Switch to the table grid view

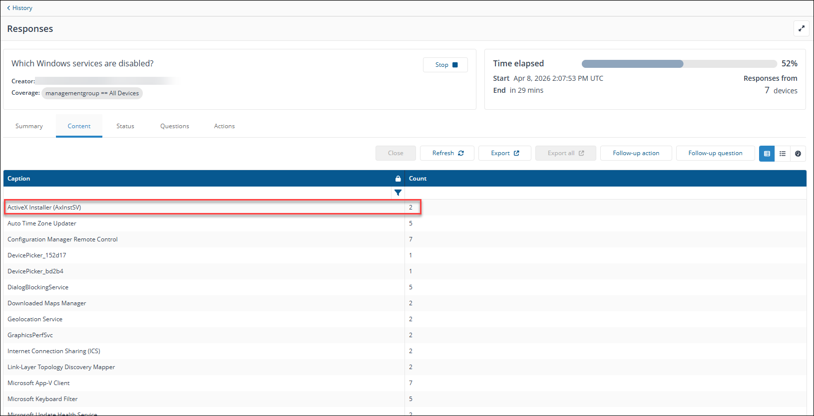pyautogui.click(x=767, y=154)
